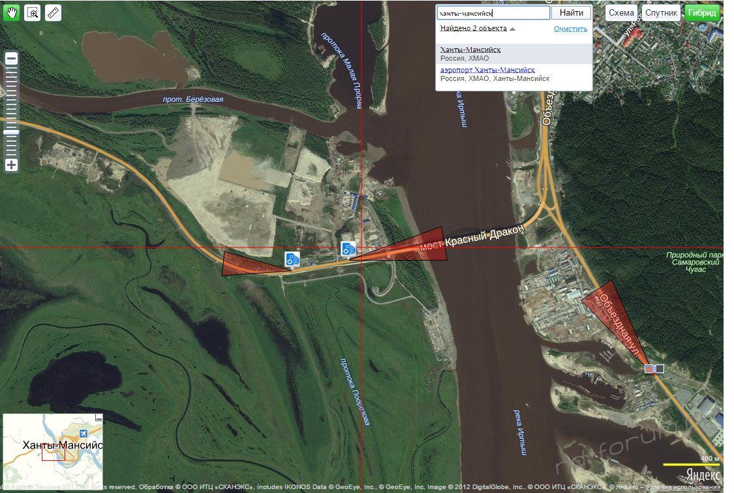734x493 pixels.
Task: Switch to Схема map view
Action: click(621, 12)
